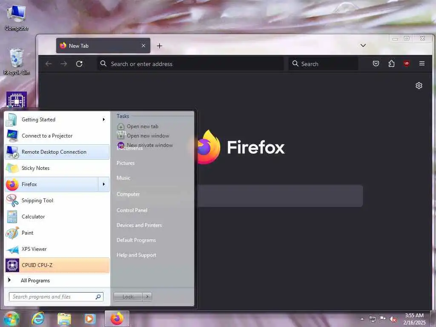Open Windows Explorer from taskbar
Screen dimensions: 436x327
64,319
